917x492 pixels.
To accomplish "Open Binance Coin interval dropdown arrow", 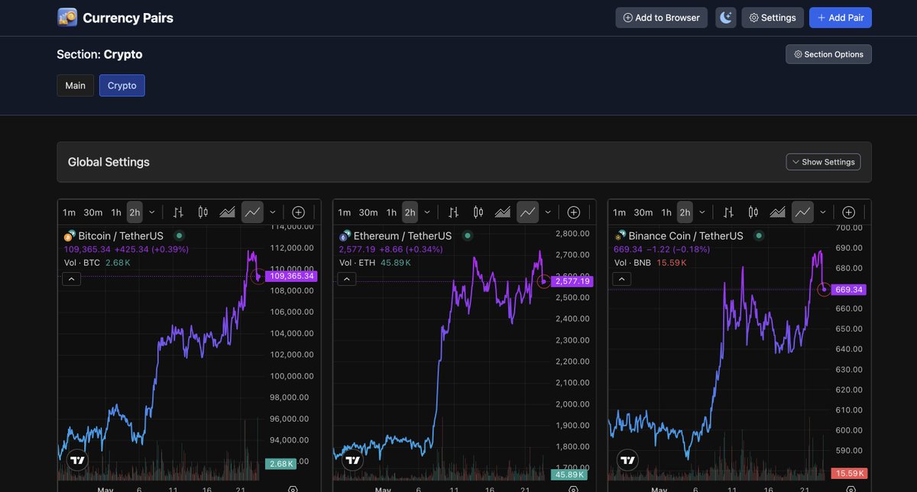I will coord(702,212).
